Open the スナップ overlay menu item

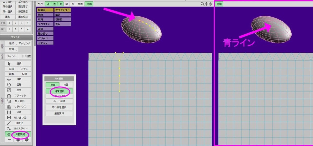click(x=45, y=43)
